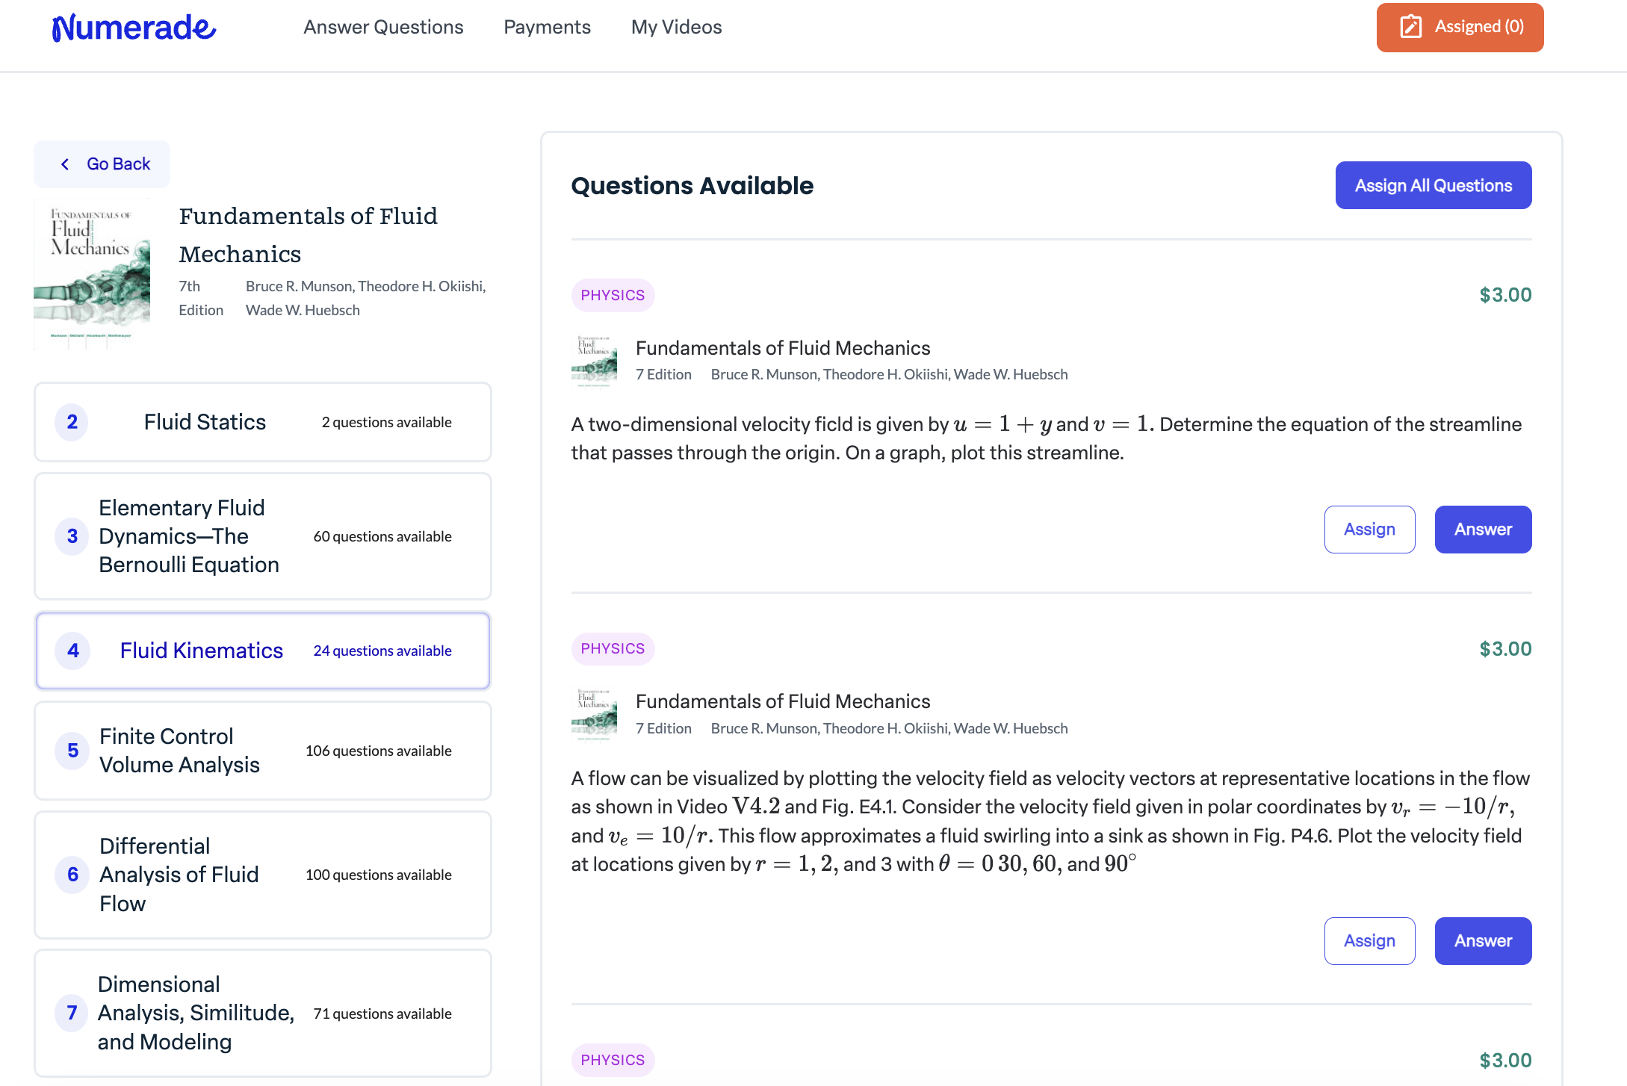
Task: Open the Answer Questions menu
Action: coord(383,28)
